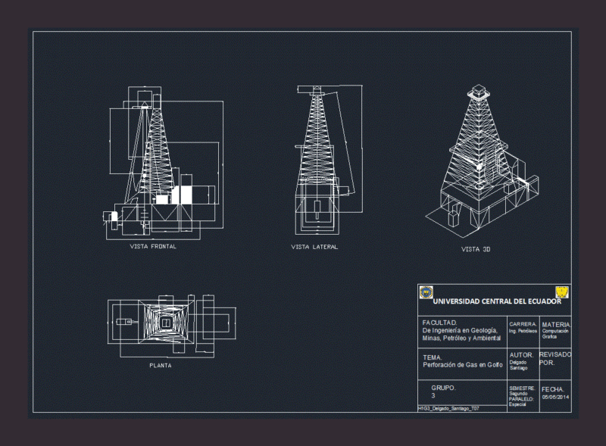The width and height of the screenshot is (606, 446).
Task: Click the PARALELO label
Action: tap(521, 399)
